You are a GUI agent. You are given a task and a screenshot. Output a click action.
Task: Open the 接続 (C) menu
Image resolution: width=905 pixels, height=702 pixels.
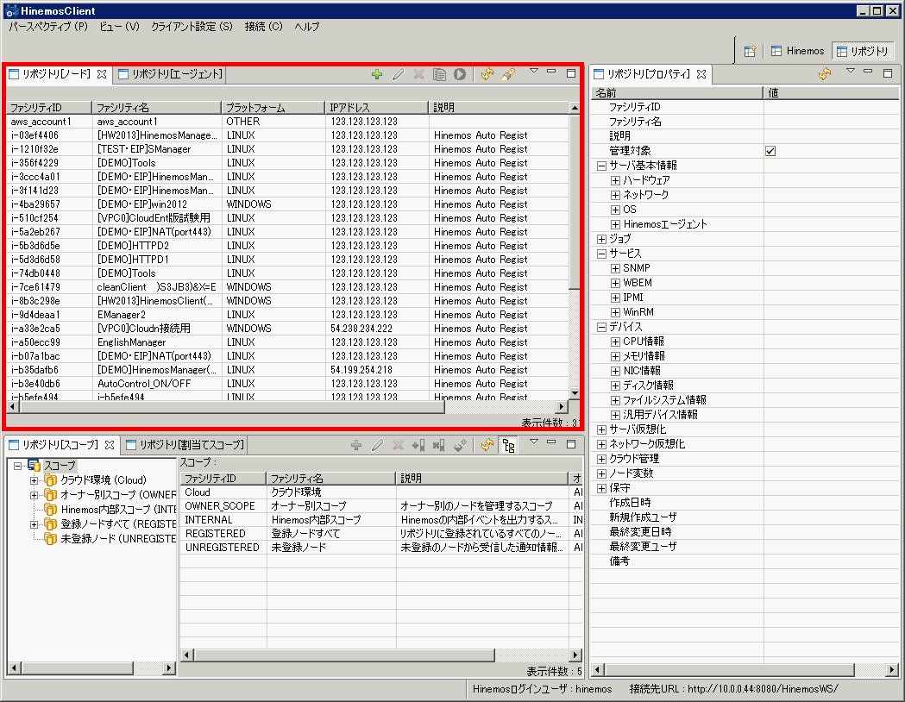[263, 27]
